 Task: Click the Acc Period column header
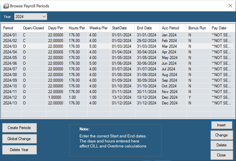point(173,28)
